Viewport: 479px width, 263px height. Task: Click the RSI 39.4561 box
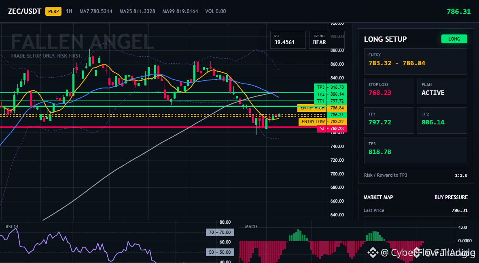[288, 39]
